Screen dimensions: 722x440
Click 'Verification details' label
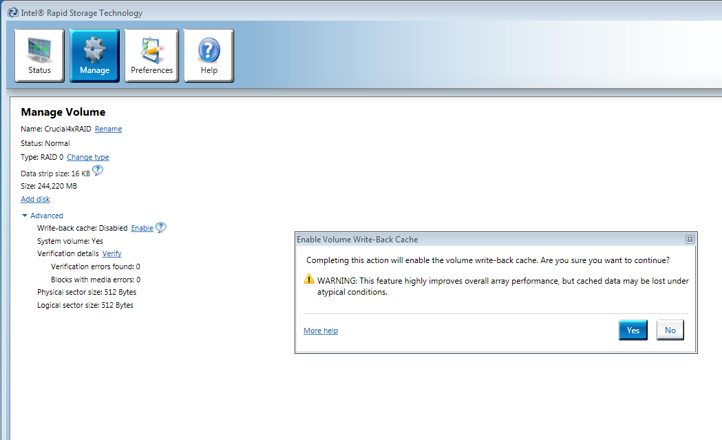point(68,253)
